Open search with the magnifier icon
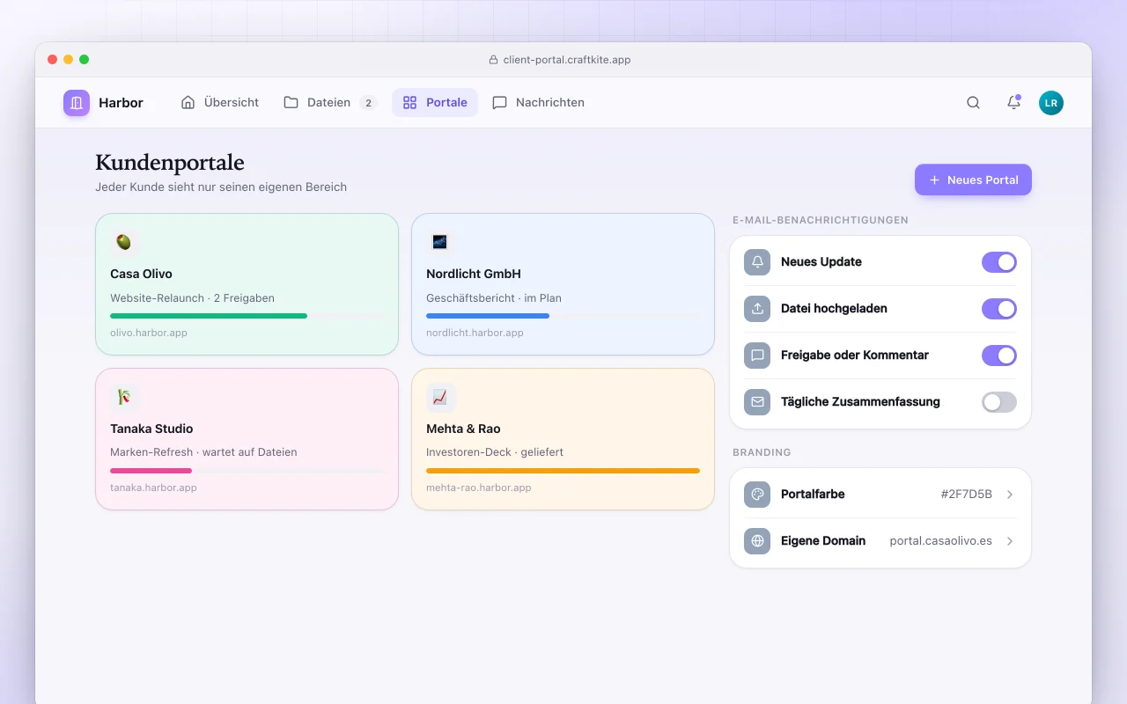 coord(973,103)
